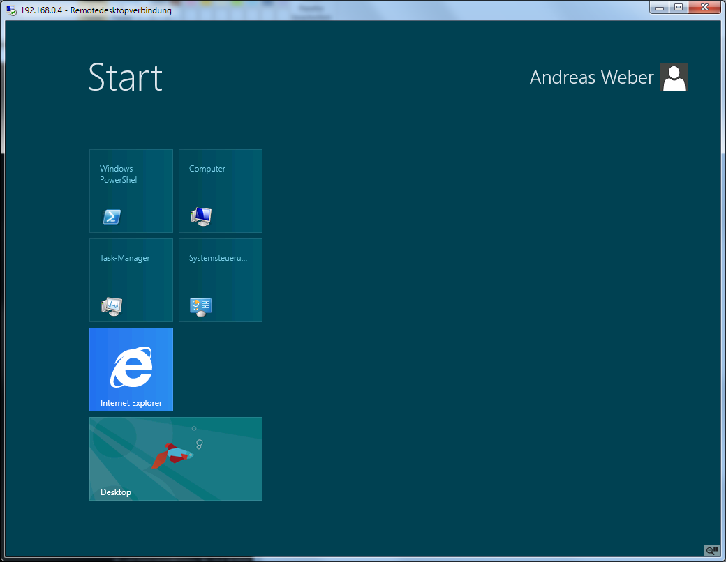Click the Internet Explorer 'e' logo
The image size is (726, 562).
131,367
